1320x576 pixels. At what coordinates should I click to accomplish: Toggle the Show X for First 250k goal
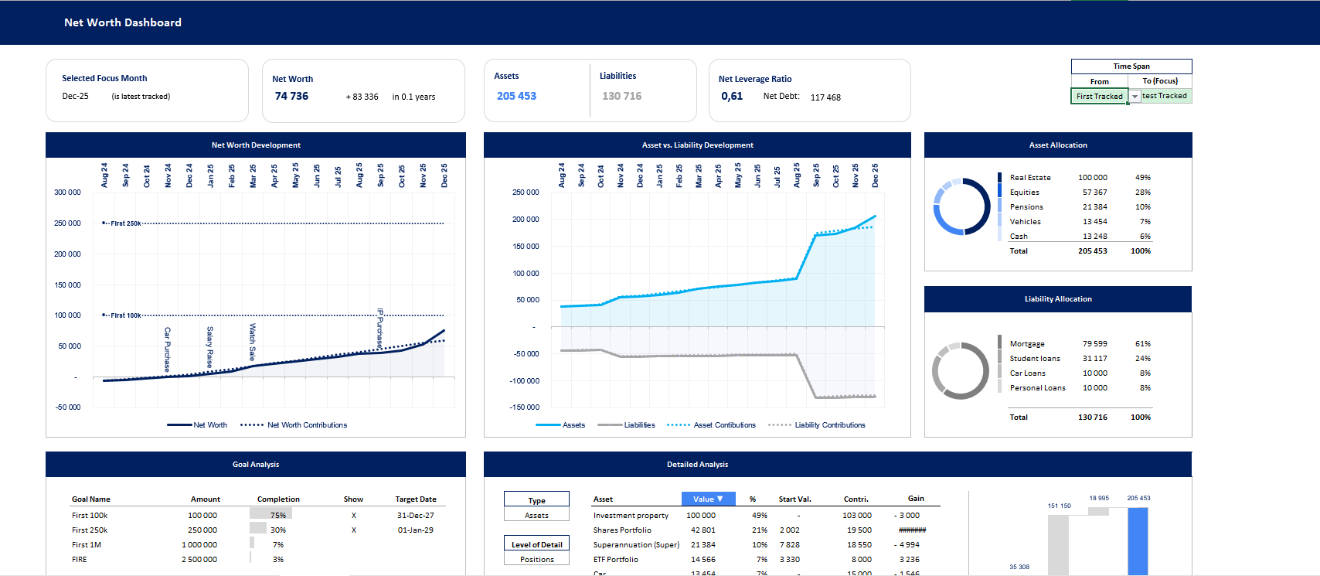point(354,530)
